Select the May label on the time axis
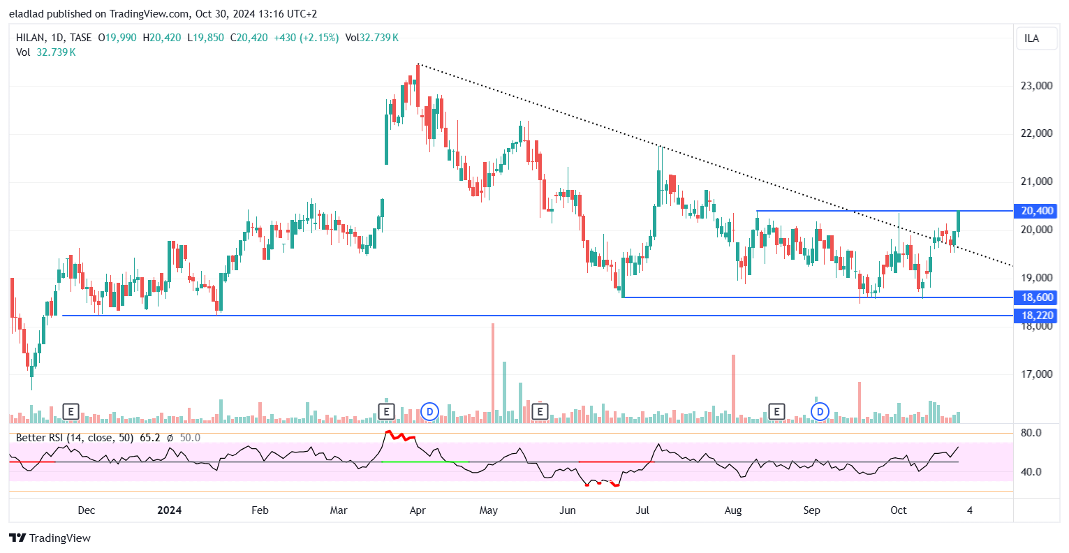 click(489, 510)
